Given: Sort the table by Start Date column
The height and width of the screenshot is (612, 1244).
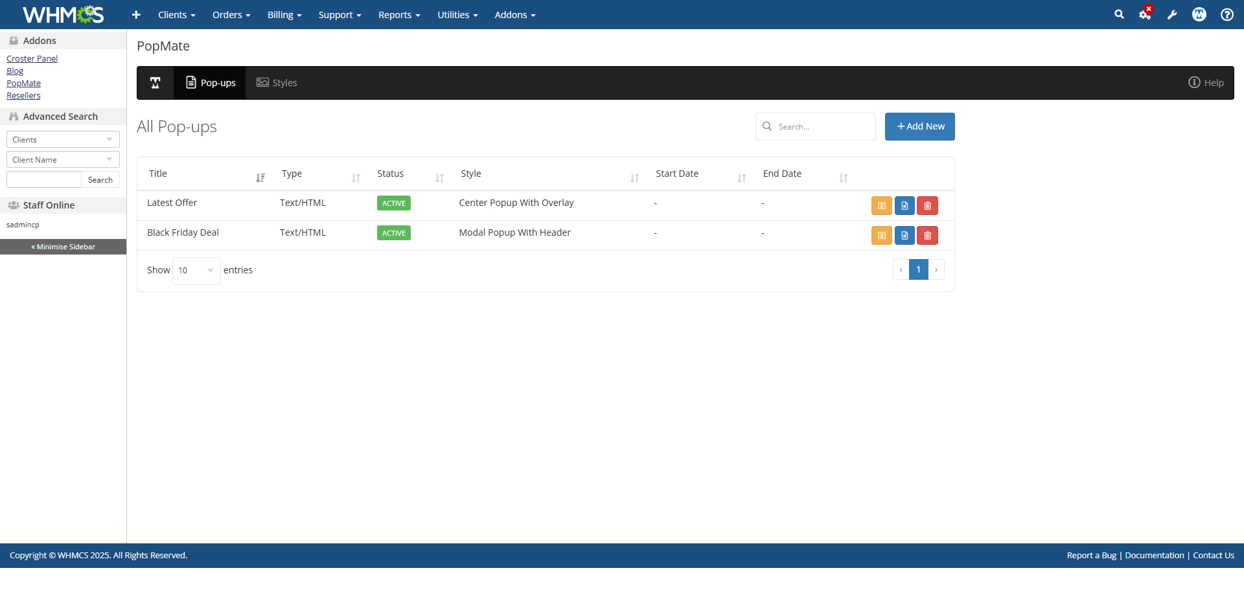Looking at the screenshot, I should pyautogui.click(x=700, y=174).
